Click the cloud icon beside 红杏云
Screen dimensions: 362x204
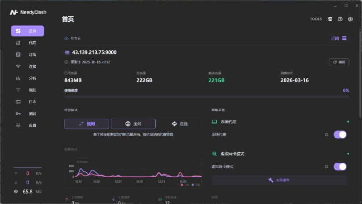(67, 38)
